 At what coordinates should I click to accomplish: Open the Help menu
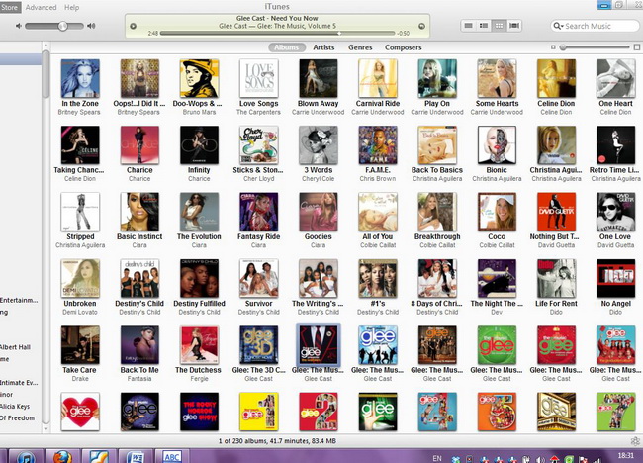click(x=72, y=7)
